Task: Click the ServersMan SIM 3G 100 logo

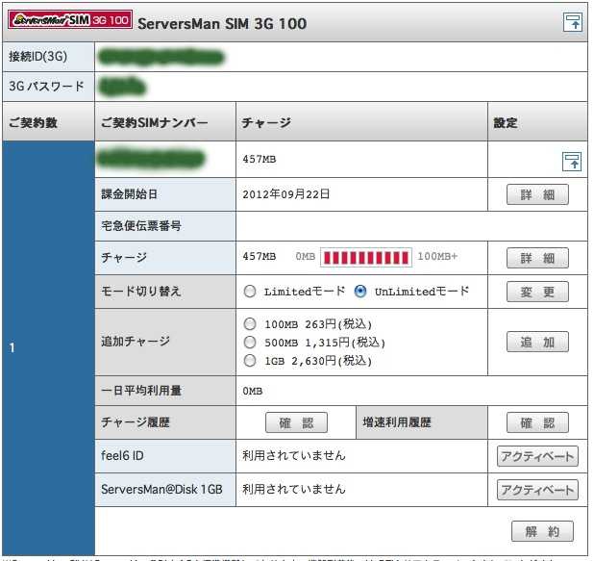Action: click(70, 19)
